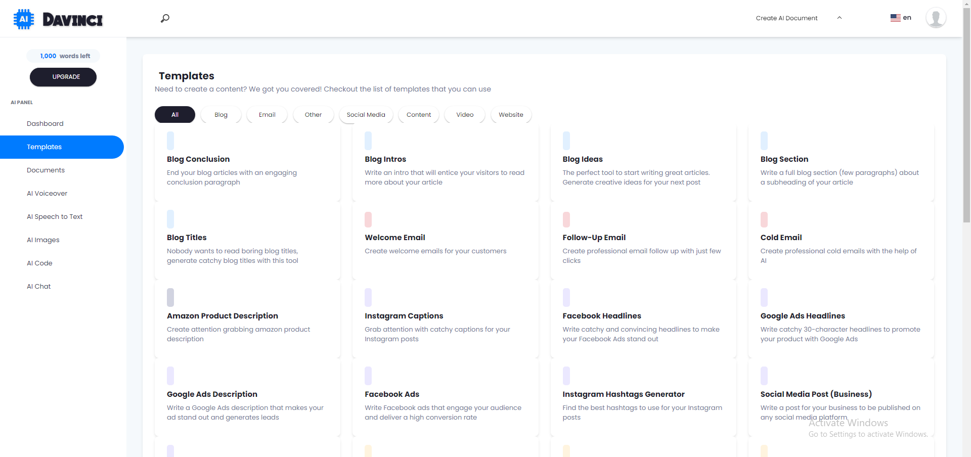Click the UPGRADE button
This screenshot has height=457, width=971.
(63, 77)
